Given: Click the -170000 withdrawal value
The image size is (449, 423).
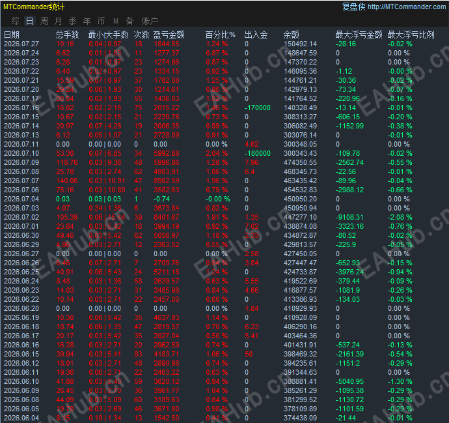Looking at the screenshot, I should tap(258, 108).
